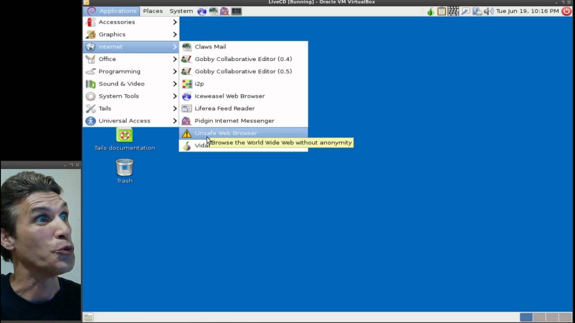Expand arrow beside System Tools
The width and height of the screenshot is (575, 323).
(175, 96)
